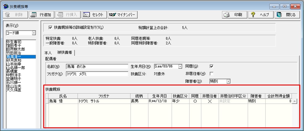This screenshot has width=304, height=131.
Task: Click the 行追加 (add row) toolbar icon
Action: coord(33,15)
